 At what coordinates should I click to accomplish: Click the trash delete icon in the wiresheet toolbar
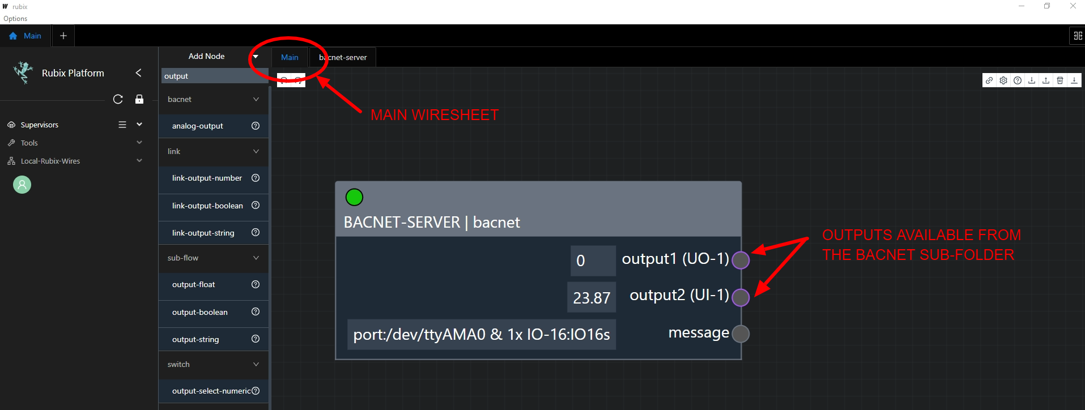tap(1060, 80)
